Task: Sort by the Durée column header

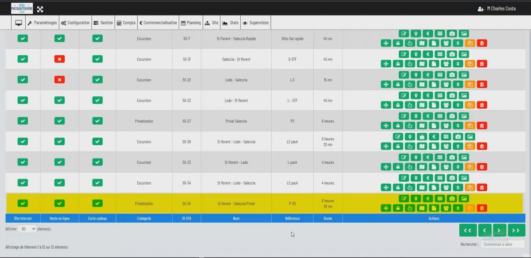Action: (328, 218)
